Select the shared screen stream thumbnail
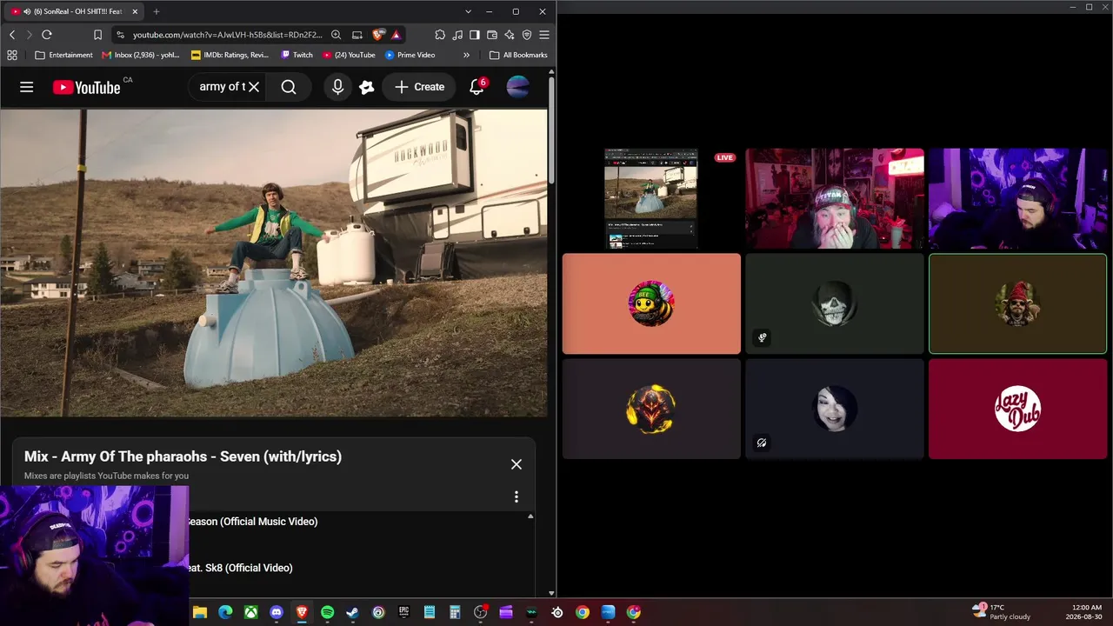 click(x=651, y=199)
